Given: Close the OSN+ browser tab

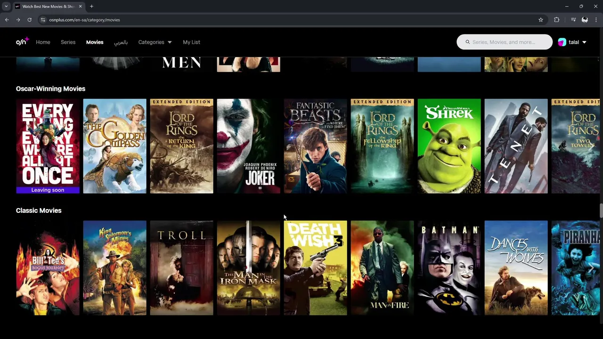Looking at the screenshot, I should 80,6.
